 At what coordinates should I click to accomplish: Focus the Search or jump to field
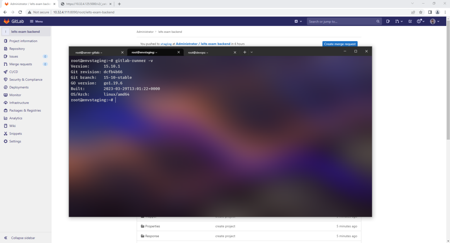[x=344, y=21]
